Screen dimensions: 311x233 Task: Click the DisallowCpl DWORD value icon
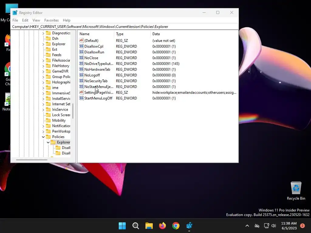click(81, 46)
